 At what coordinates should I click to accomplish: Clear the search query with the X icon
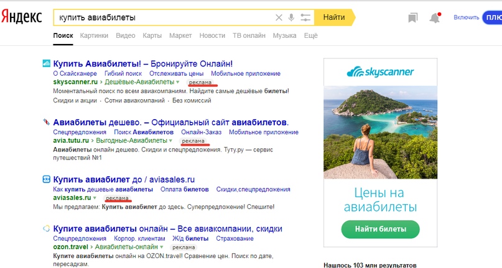coord(279,17)
